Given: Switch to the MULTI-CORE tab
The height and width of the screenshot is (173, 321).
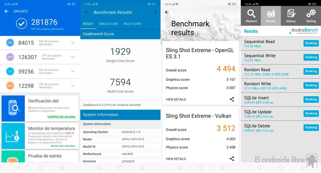Looking at the screenshot, I should pos(132,24).
